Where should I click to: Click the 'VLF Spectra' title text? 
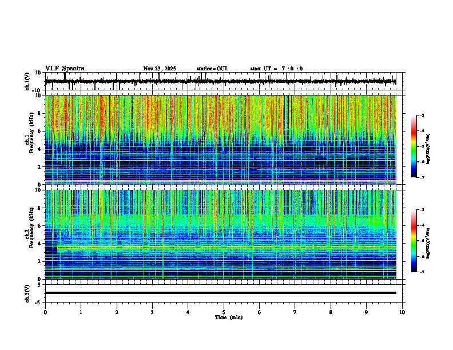pyautogui.click(x=65, y=69)
